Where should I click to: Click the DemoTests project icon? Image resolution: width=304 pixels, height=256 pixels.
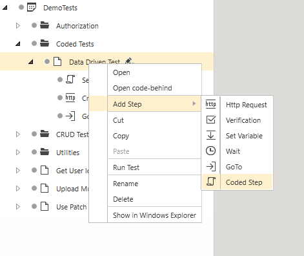pos(32,7)
